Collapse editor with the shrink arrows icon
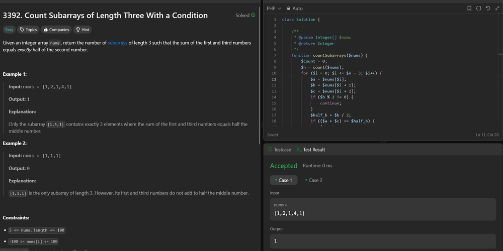The image size is (503, 251). [497, 9]
